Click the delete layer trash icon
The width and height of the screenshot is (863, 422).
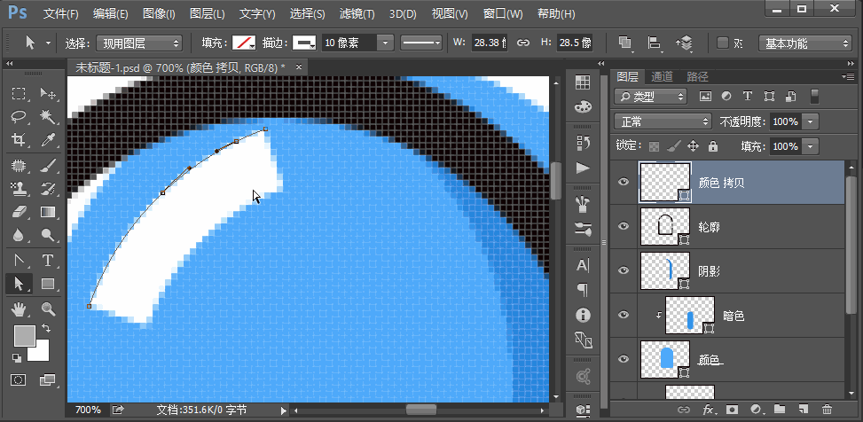click(x=827, y=410)
